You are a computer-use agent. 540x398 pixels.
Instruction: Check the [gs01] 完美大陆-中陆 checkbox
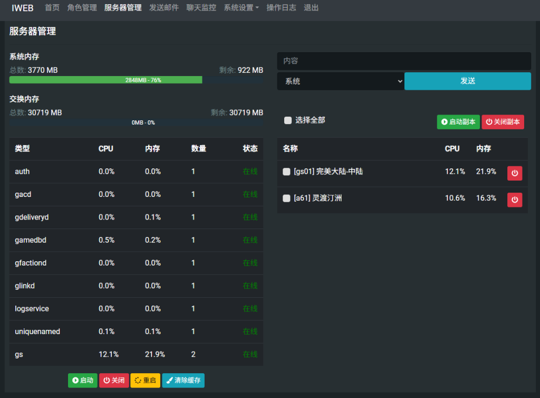(286, 172)
